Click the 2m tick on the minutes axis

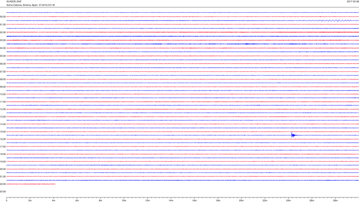30,201
